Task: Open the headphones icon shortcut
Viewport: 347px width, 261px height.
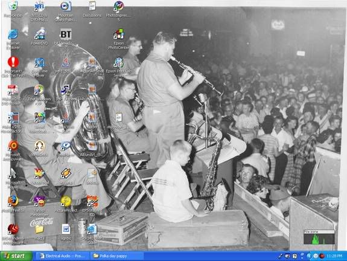Action: pyautogui.click(x=39, y=146)
